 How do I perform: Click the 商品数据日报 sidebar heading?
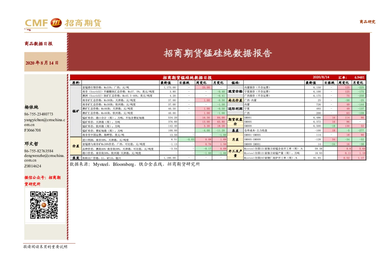point(39,44)
